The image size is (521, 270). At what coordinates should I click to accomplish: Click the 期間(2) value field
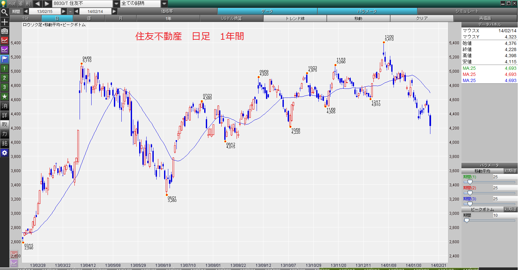click(505, 188)
